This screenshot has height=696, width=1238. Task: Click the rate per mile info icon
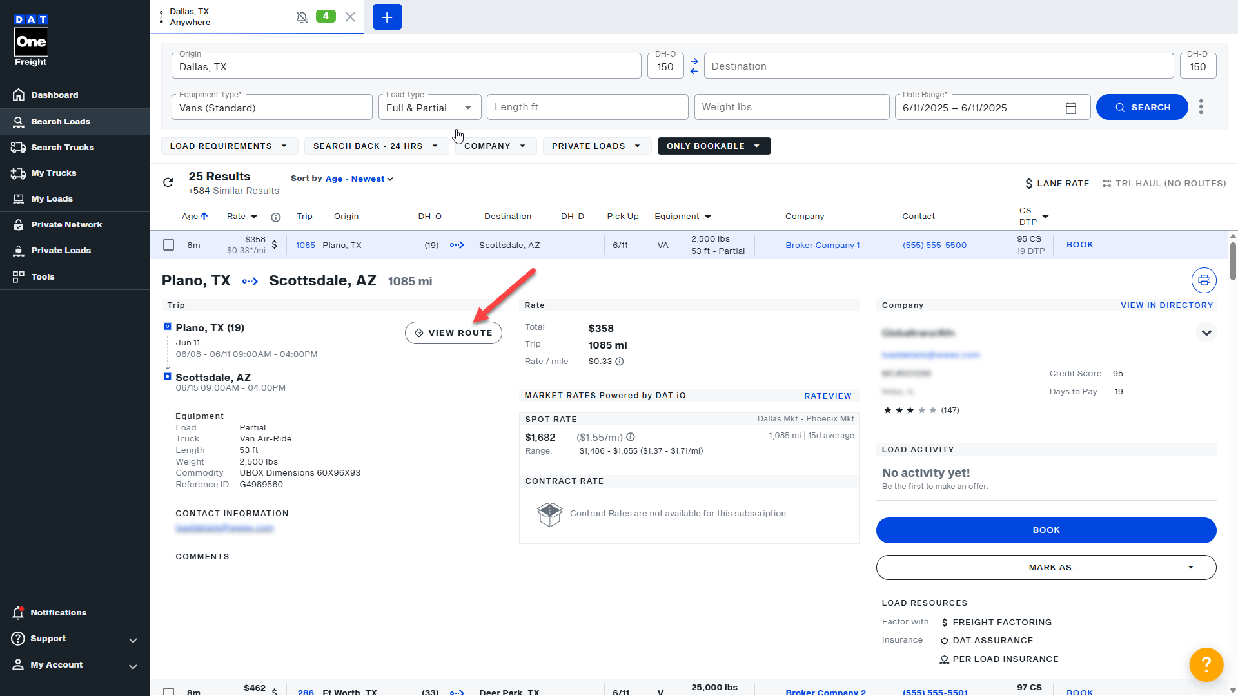tap(620, 362)
